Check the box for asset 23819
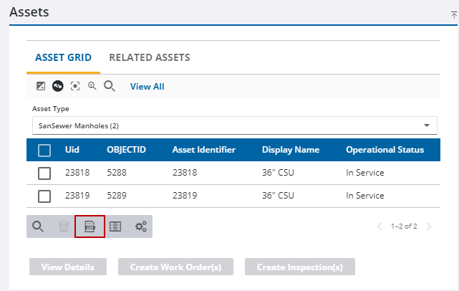 [x=44, y=196]
